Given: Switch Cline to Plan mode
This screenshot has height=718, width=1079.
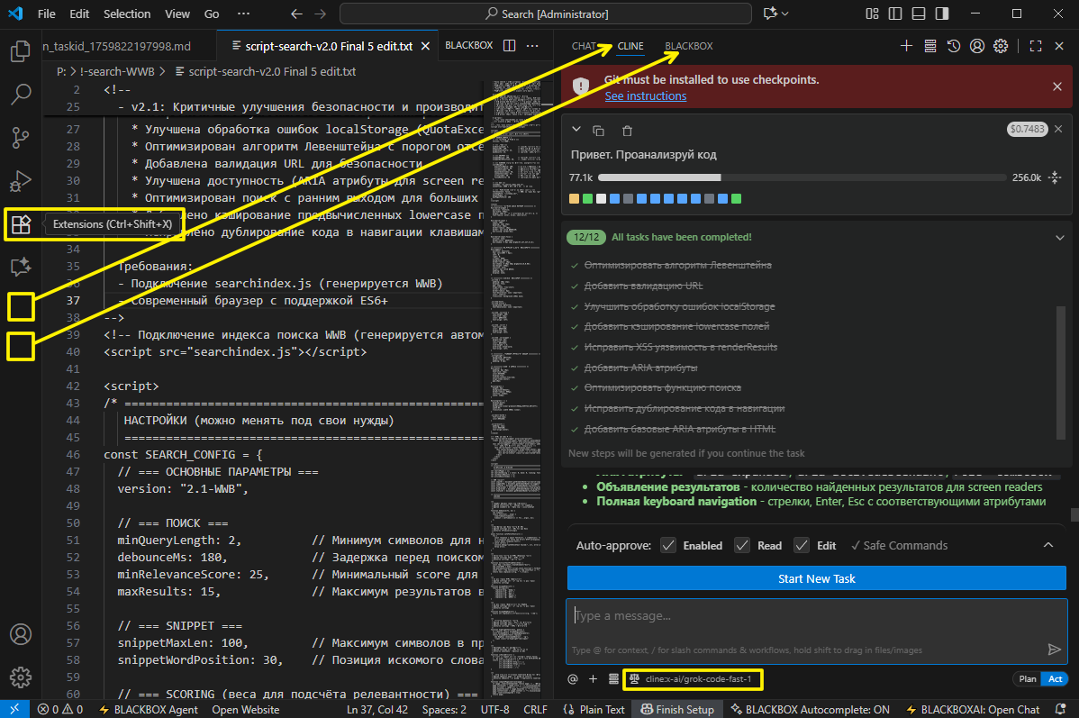Looking at the screenshot, I should [x=1028, y=678].
